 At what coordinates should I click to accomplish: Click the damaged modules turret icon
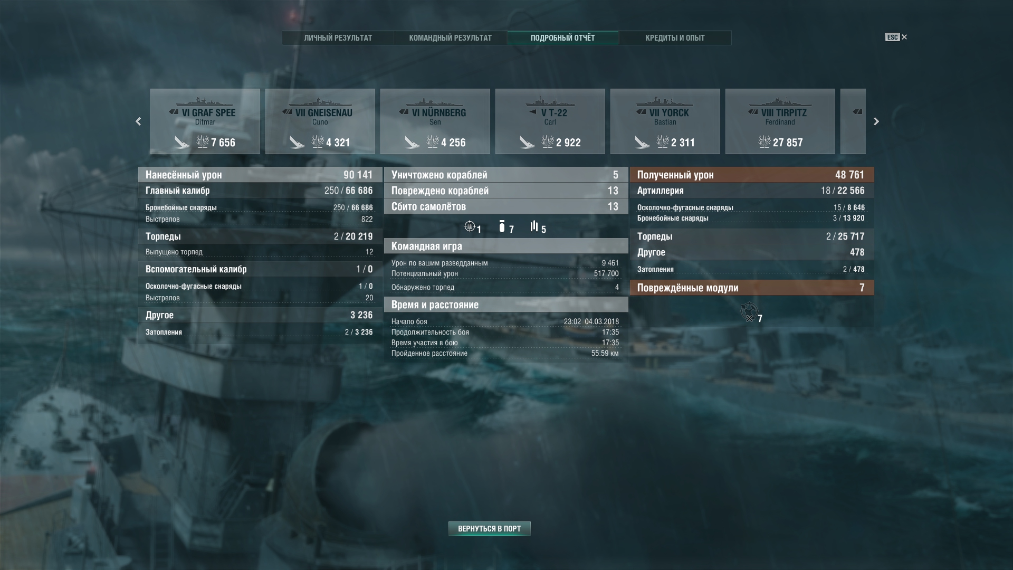749,311
